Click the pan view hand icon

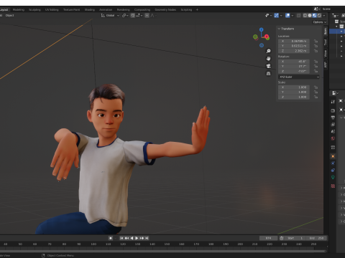tap(269, 59)
